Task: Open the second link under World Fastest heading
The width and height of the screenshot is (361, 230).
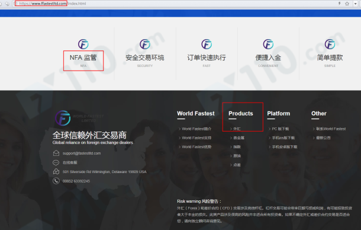Action: tap(196, 138)
